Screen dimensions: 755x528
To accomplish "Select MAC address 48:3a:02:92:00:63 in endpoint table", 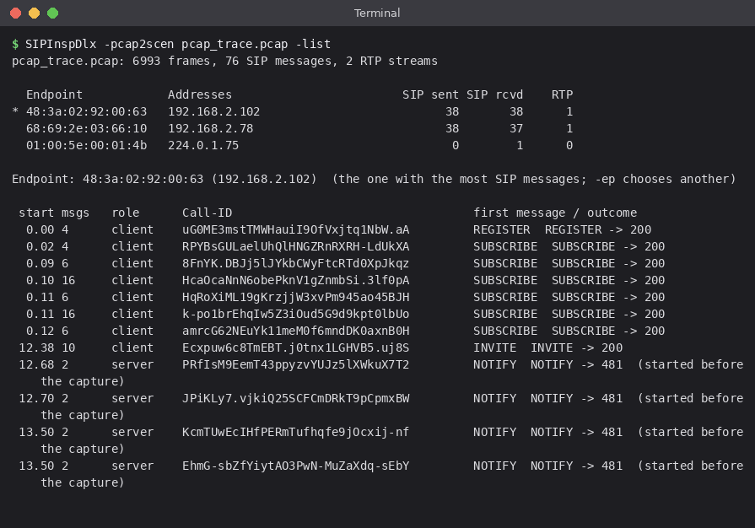I will click(87, 111).
